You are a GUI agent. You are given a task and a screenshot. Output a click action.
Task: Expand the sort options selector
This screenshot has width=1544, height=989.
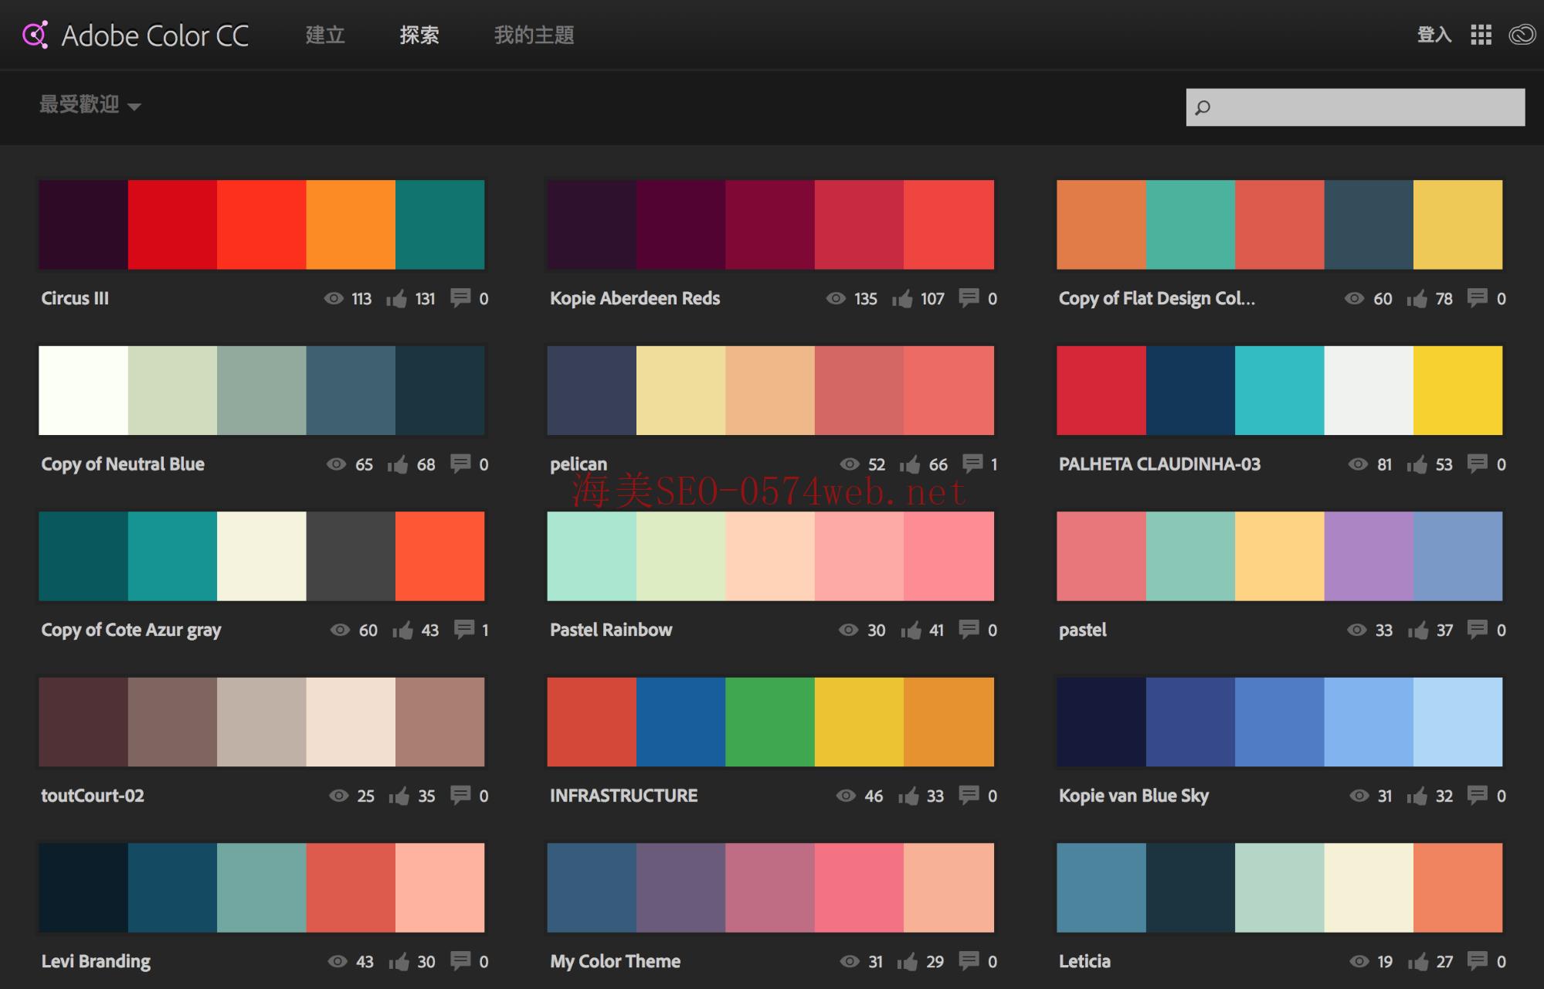(90, 106)
